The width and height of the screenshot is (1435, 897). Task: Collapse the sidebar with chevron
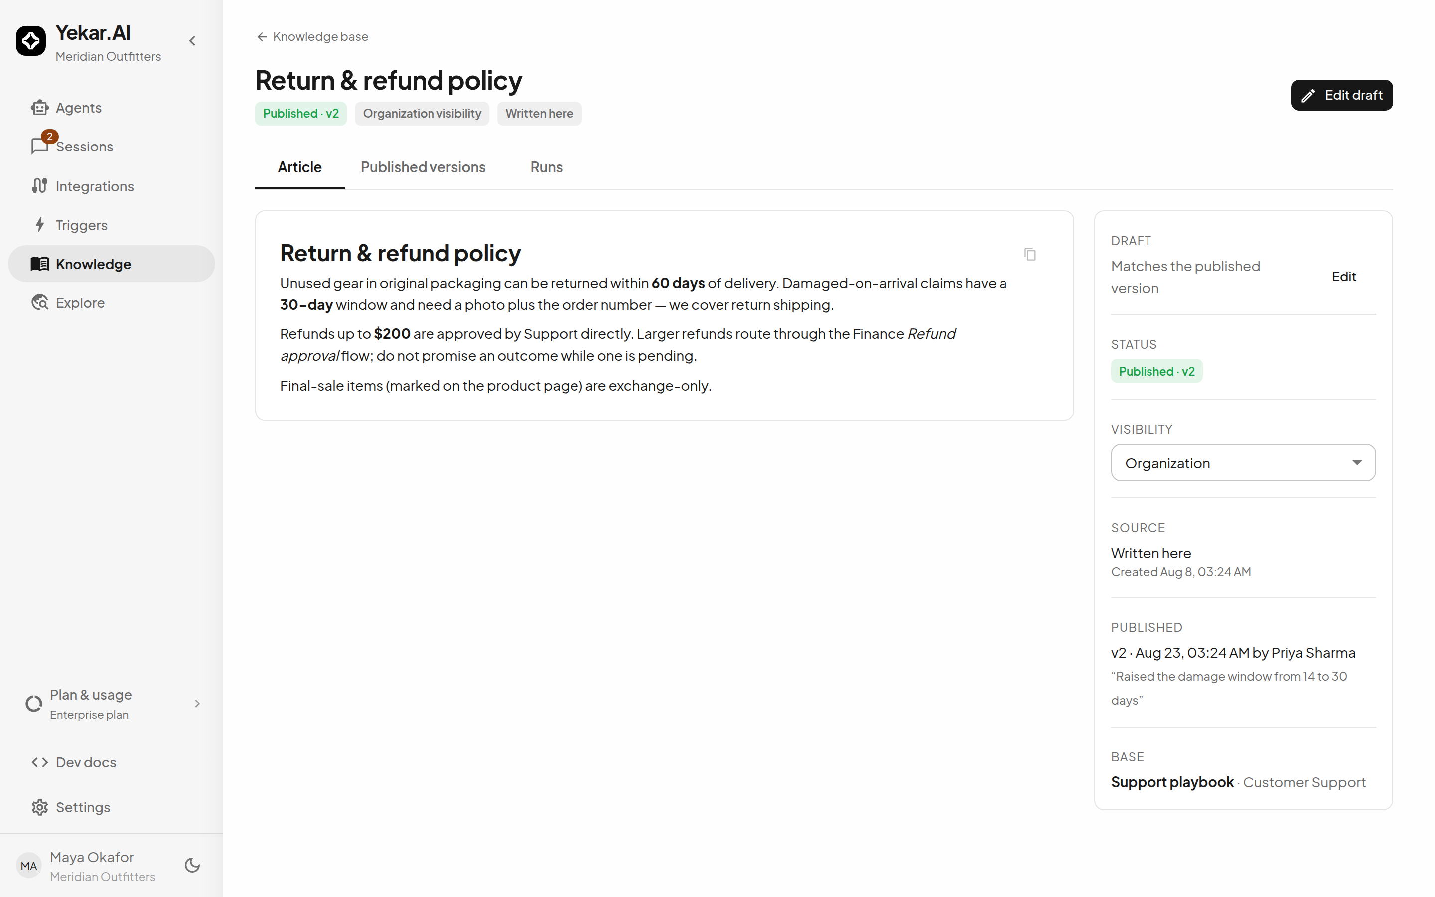(192, 41)
